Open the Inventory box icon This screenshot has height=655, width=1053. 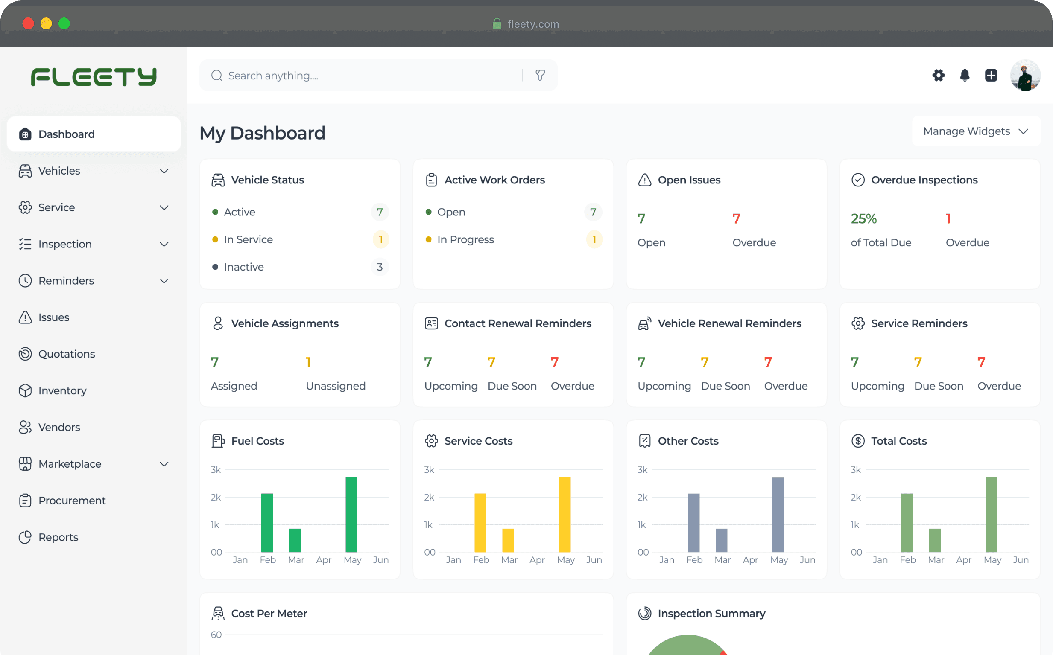click(x=25, y=390)
